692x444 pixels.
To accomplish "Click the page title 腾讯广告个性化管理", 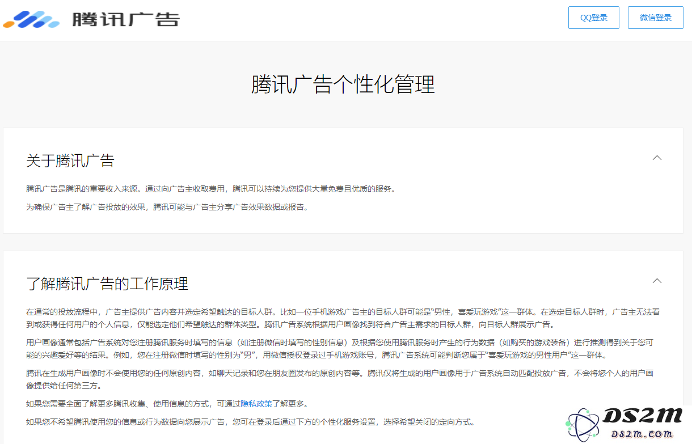I will click(x=343, y=84).
